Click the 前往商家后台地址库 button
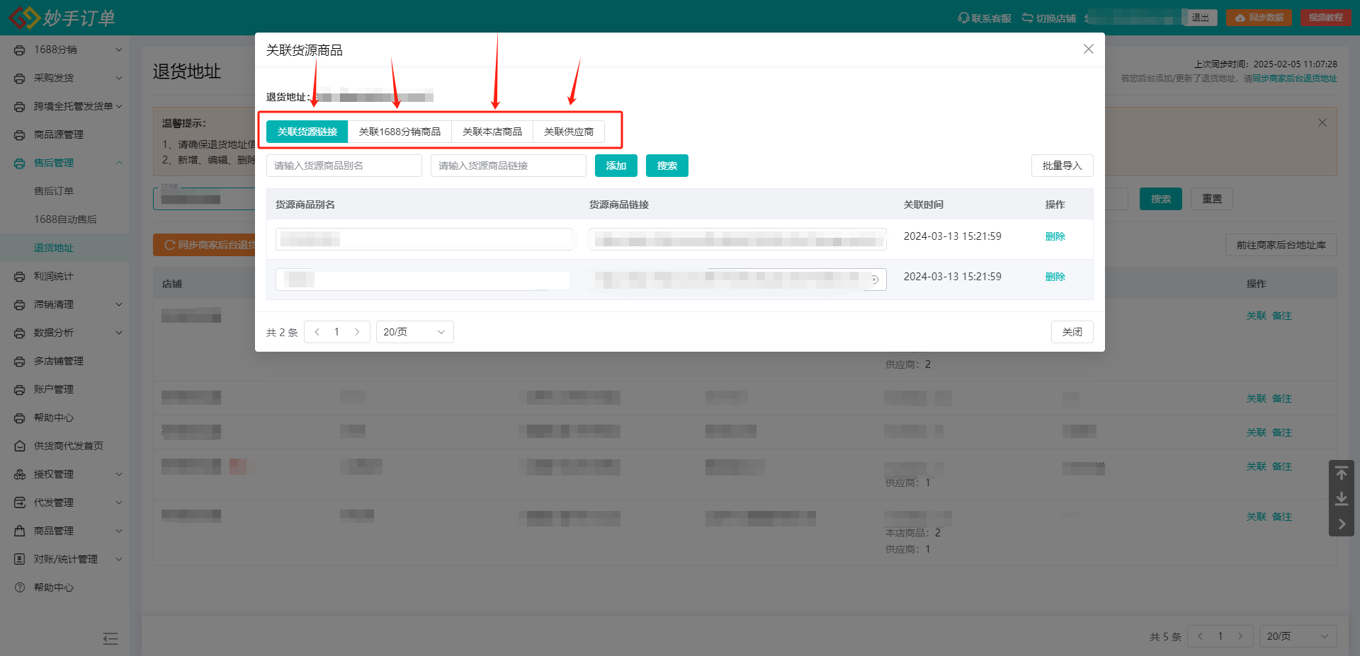1360x656 pixels. pos(1281,245)
